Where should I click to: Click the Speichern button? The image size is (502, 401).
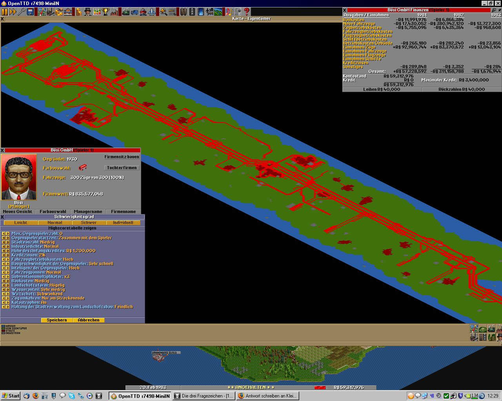pos(57,320)
